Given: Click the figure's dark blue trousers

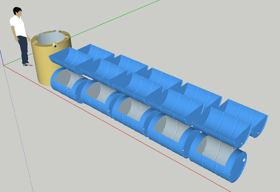Looking at the screenshot, I should coord(23,49).
